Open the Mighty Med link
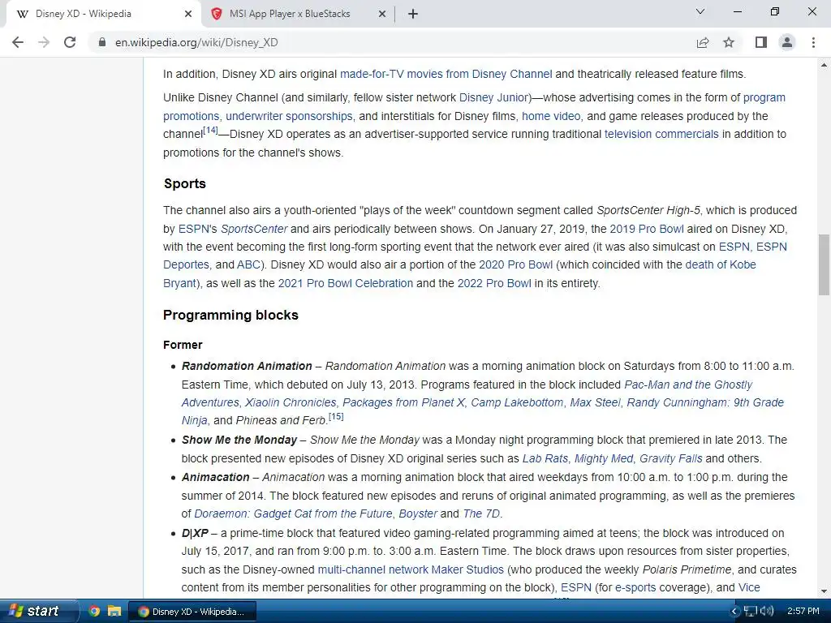 tap(604, 458)
